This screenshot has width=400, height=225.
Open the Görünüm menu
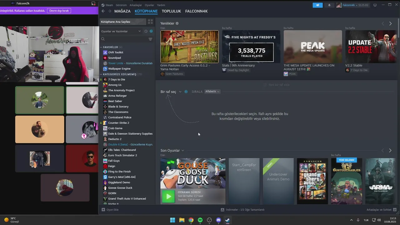[x=121, y=5]
